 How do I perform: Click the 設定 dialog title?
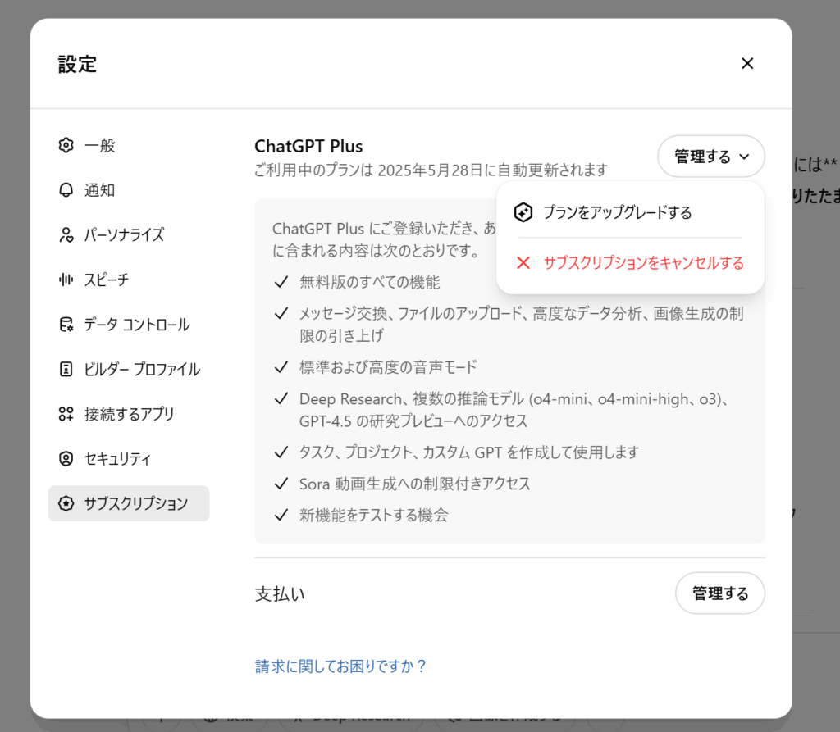click(x=78, y=64)
